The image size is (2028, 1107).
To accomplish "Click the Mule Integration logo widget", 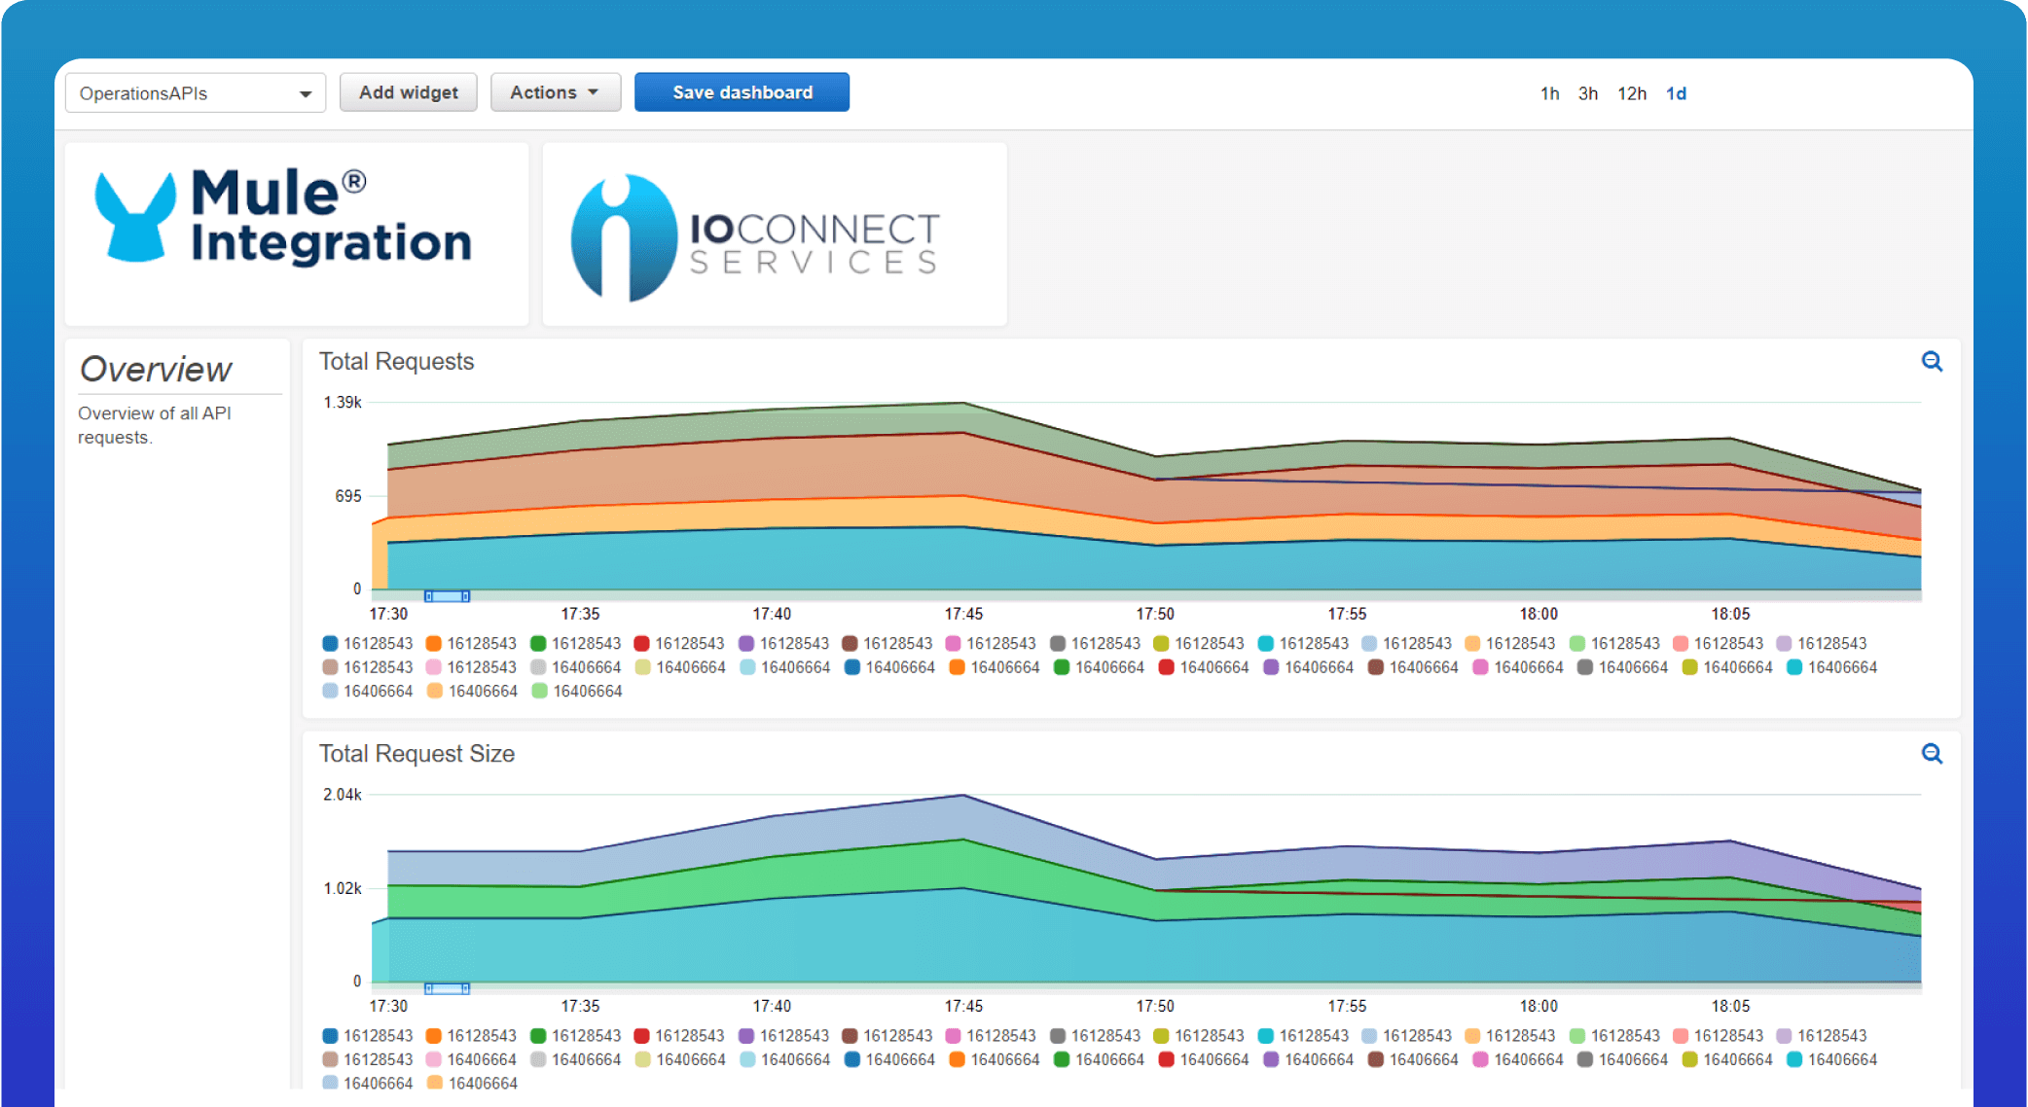I will (297, 234).
